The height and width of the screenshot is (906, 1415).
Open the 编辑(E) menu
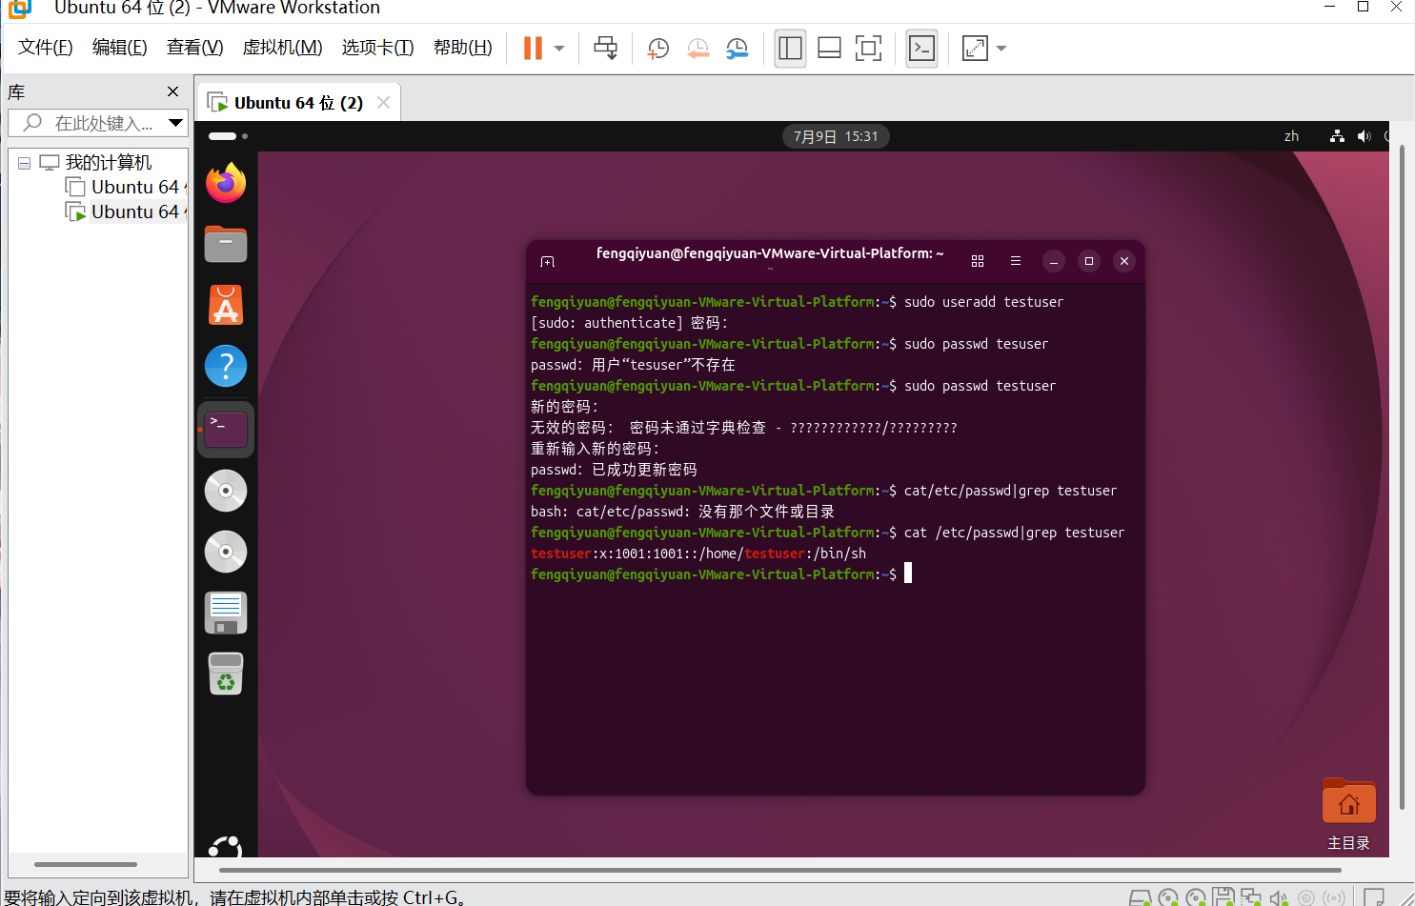click(120, 48)
